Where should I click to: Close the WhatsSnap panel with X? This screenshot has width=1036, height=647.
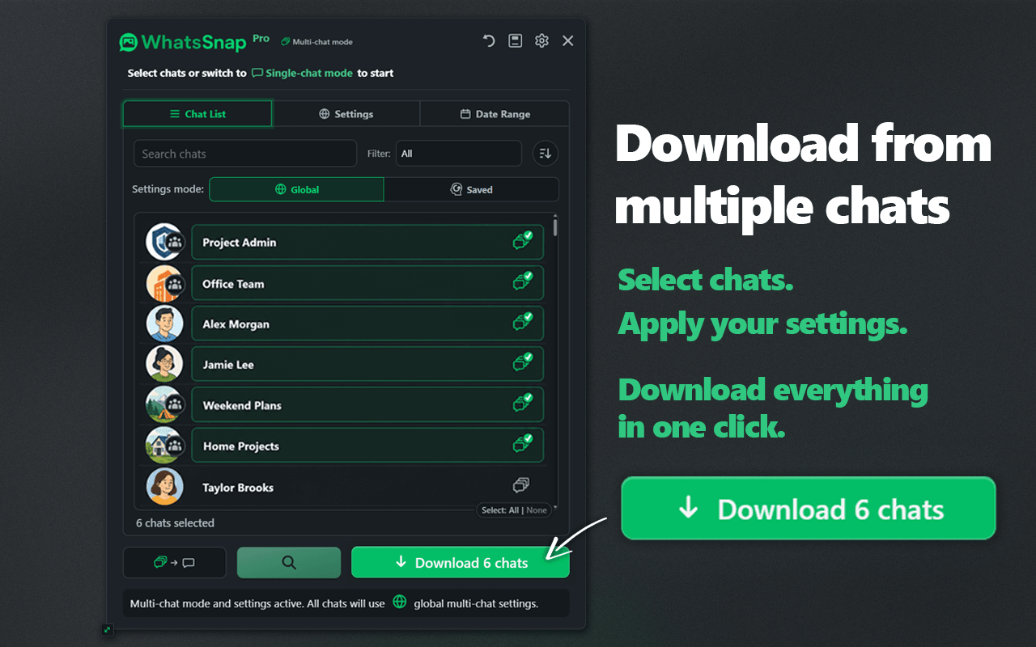pyautogui.click(x=568, y=40)
